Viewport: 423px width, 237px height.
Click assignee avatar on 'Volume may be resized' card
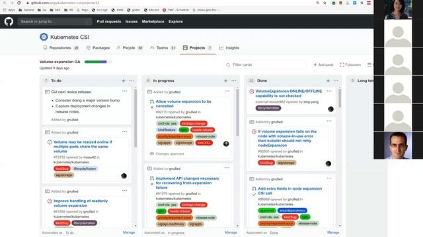point(124,176)
